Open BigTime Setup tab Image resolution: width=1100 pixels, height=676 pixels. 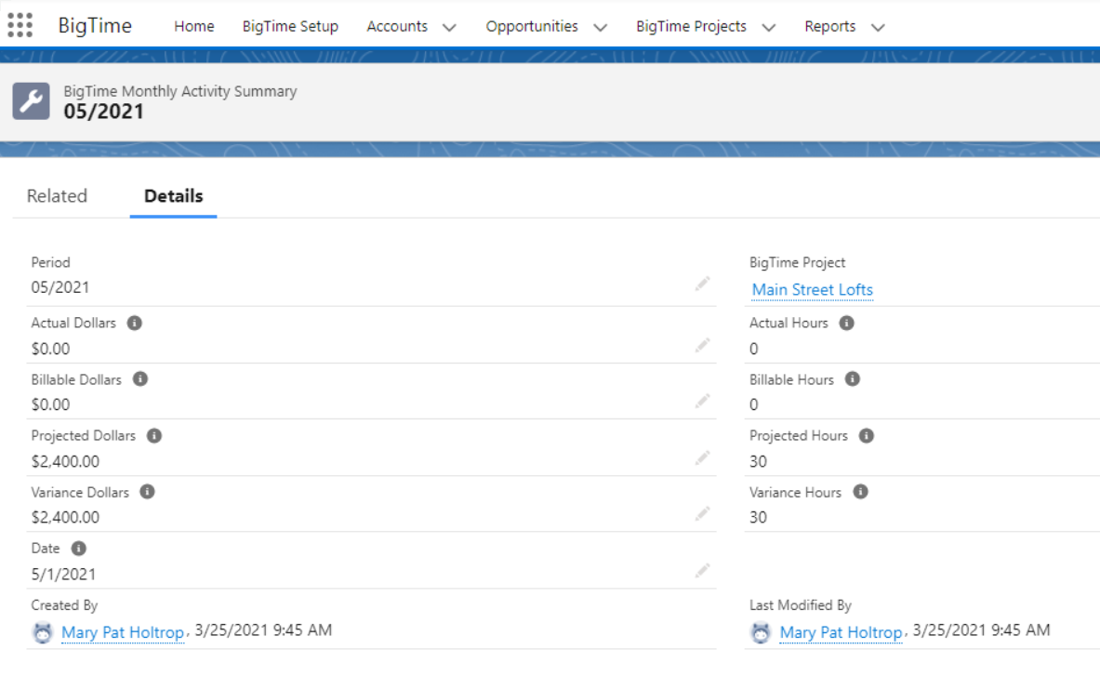(x=290, y=26)
